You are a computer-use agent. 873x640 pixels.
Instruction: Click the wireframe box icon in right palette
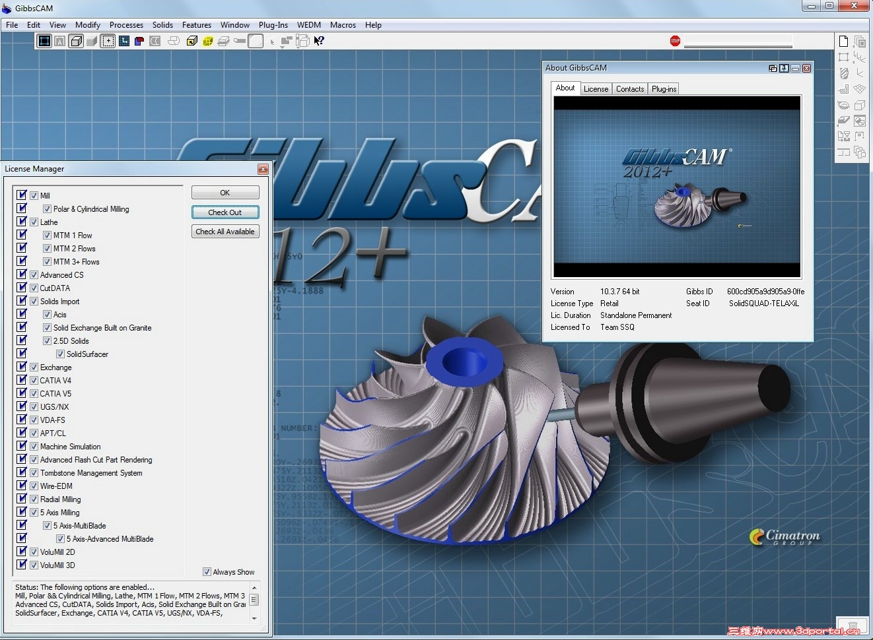pos(859,105)
